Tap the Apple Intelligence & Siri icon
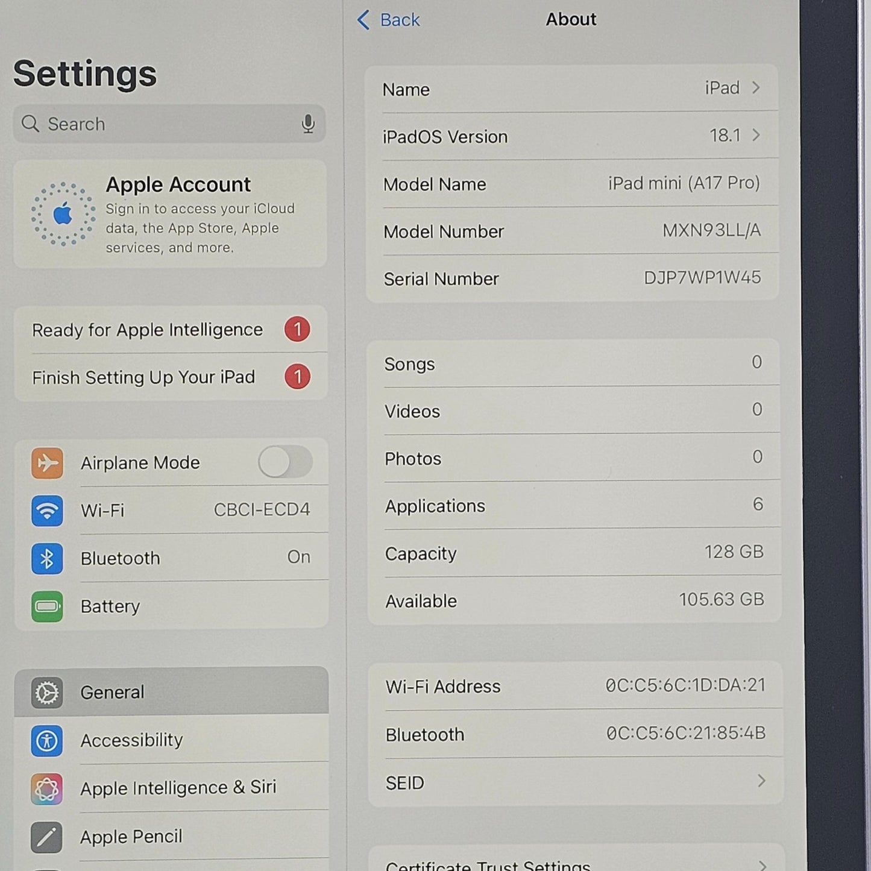 click(47, 788)
